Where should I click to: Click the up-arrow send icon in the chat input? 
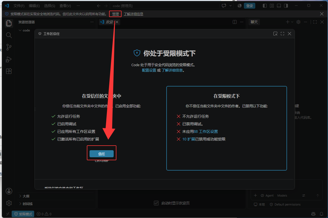click(318, 195)
